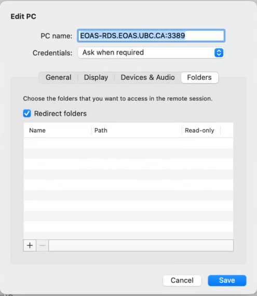Open the Display tab
Image resolution: width=257 pixels, height=296 pixels.
(96, 77)
